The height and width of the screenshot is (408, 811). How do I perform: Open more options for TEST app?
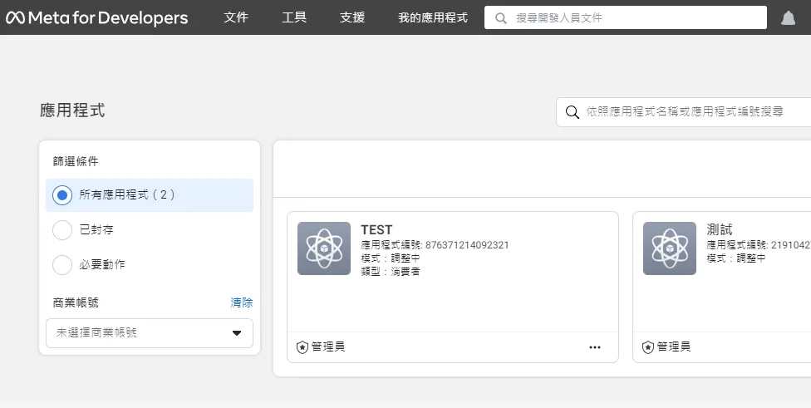click(595, 347)
